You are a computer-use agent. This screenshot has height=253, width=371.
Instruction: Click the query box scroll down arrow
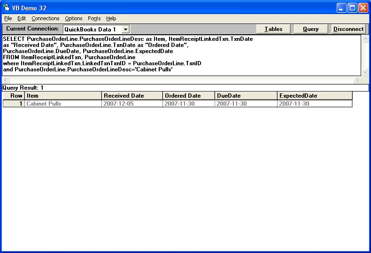(365, 71)
